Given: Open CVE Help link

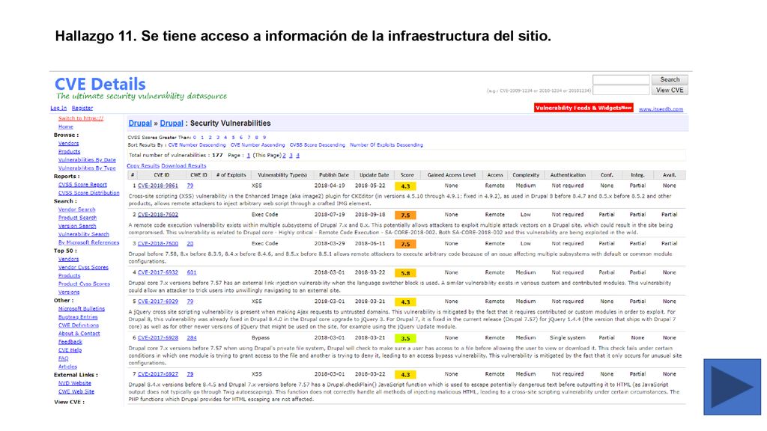Looking at the screenshot, I should (70, 350).
